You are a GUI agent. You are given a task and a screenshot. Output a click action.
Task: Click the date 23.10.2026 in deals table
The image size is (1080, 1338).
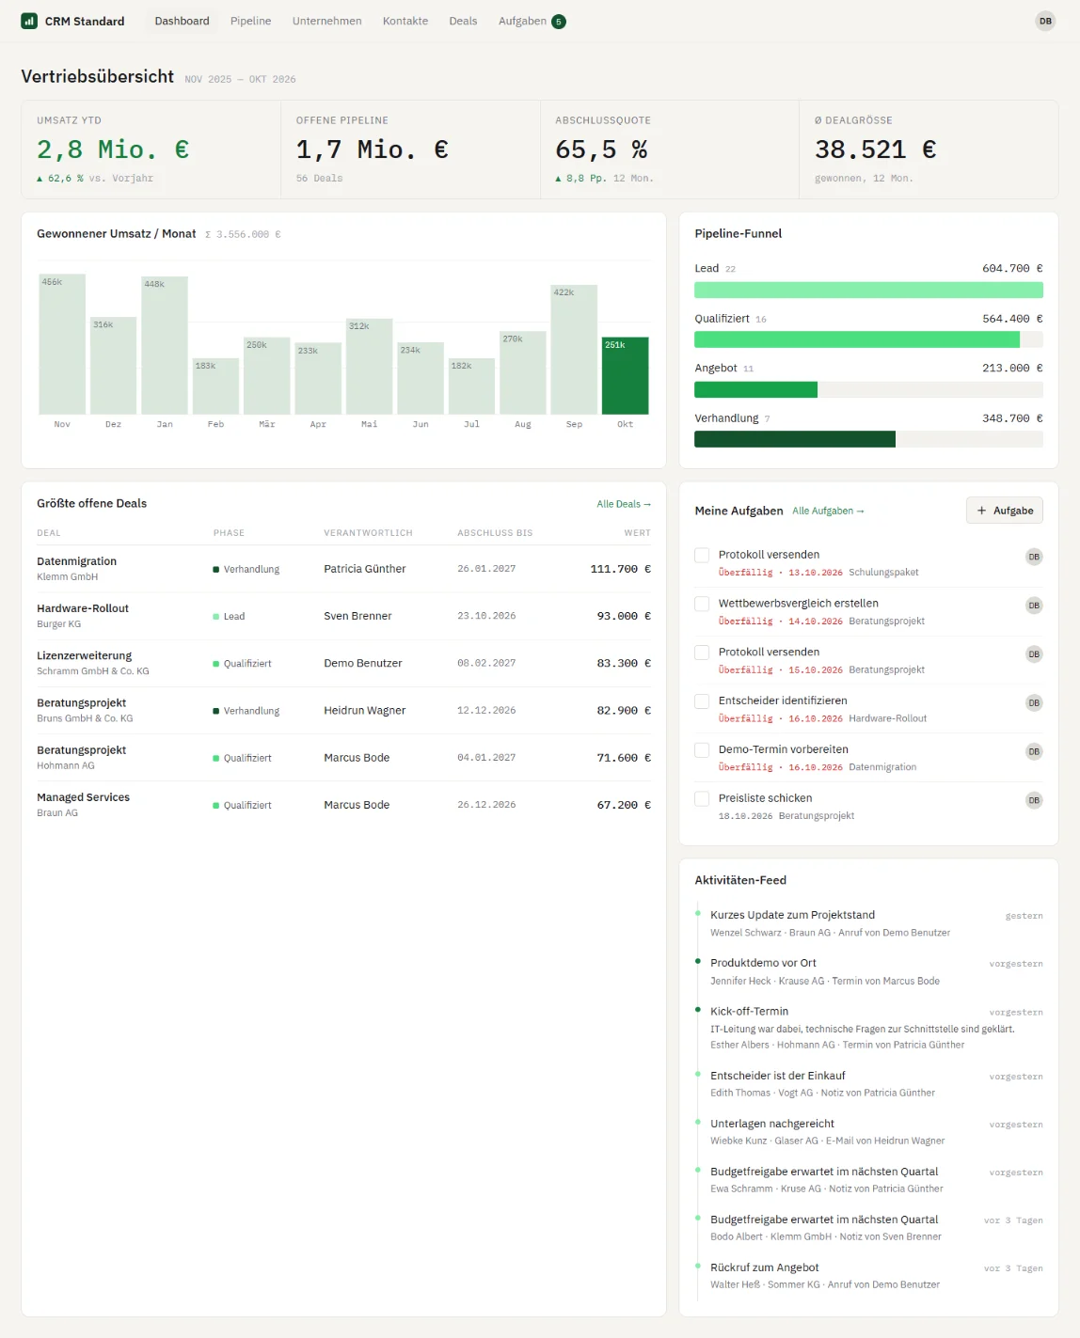[x=486, y=616]
